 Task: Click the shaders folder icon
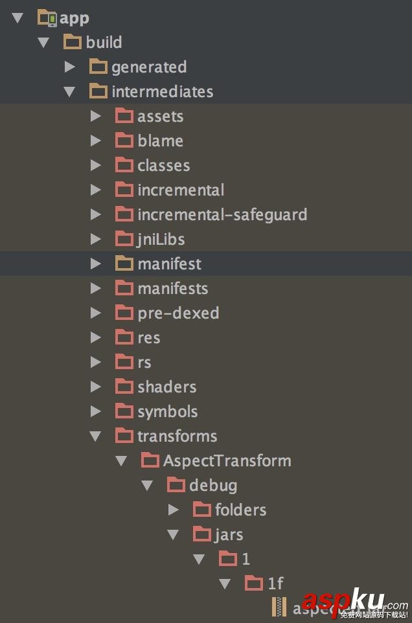pyautogui.click(x=124, y=387)
